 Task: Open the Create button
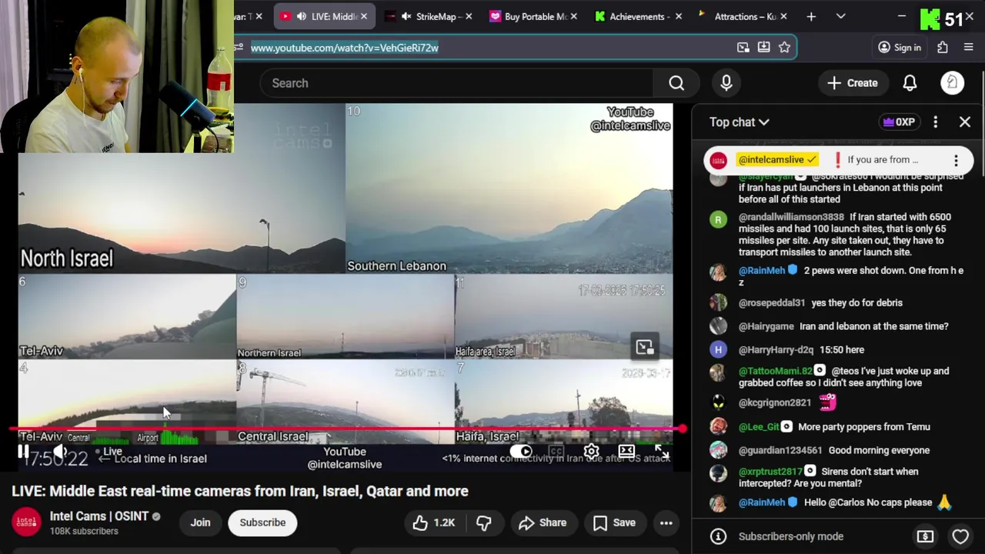coord(853,83)
